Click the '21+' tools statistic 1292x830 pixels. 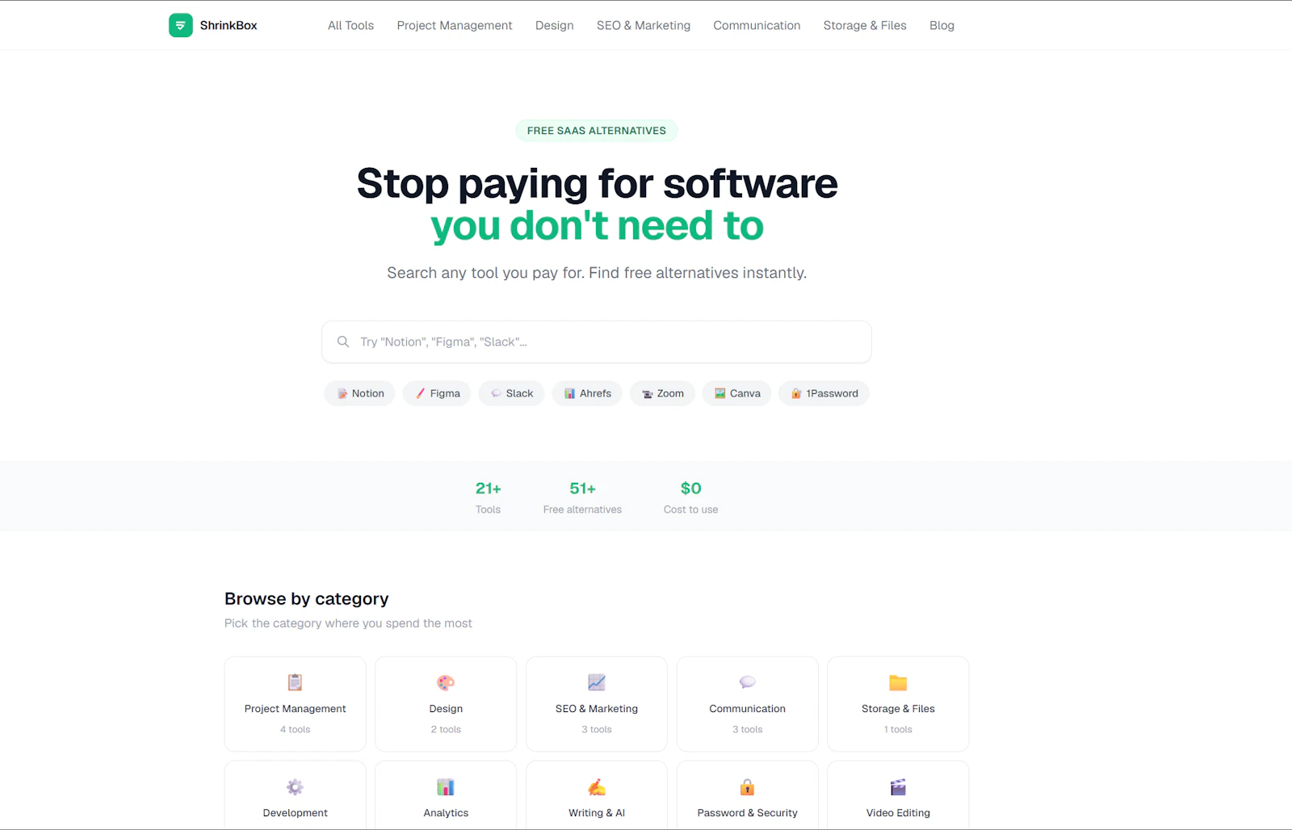click(488, 488)
